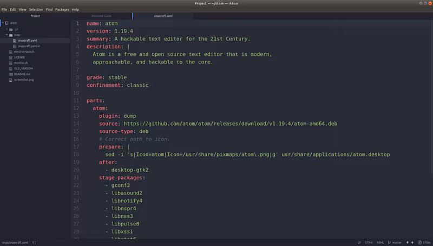The width and height of the screenshot is (433, 246).
Task: Place cursor on 'confinement' key text
Action: click(103, 85)
